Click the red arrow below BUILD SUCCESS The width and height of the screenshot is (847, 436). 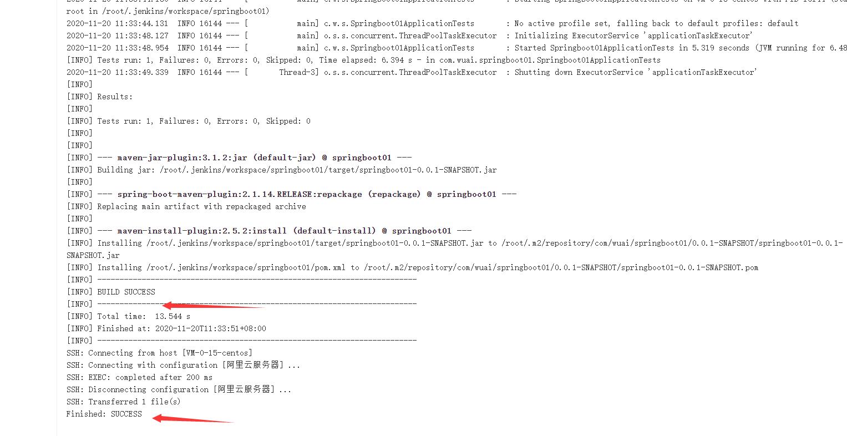click(x=212, y=306)
